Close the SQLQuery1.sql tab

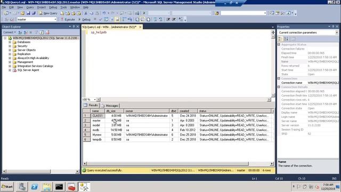pyautogui.click(x=140, y=27)
